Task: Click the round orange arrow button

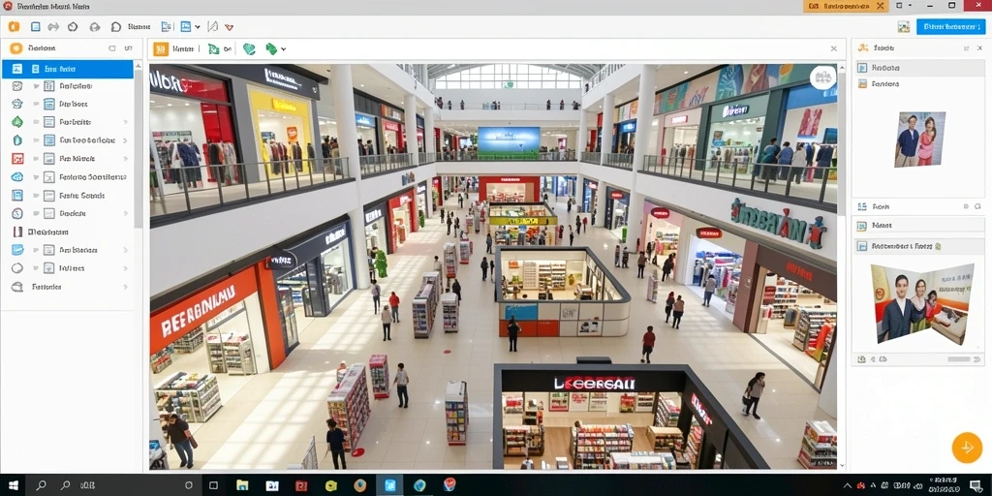Action: click(x=967, y=448)
